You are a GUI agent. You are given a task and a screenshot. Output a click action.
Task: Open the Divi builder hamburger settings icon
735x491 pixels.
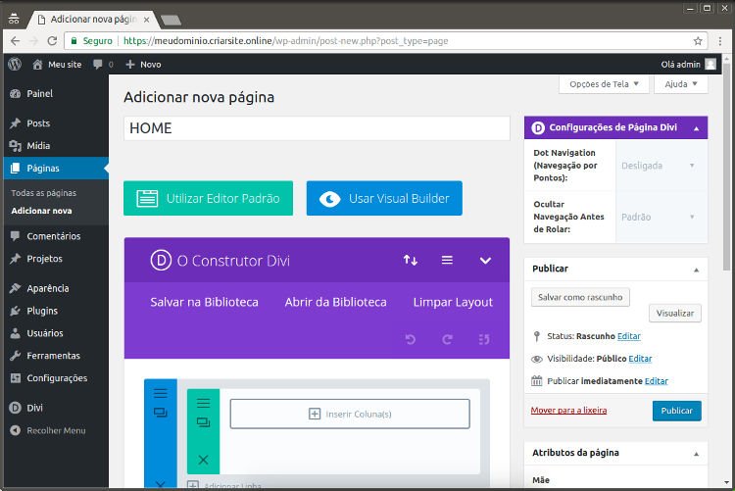[x=447, y=261]
